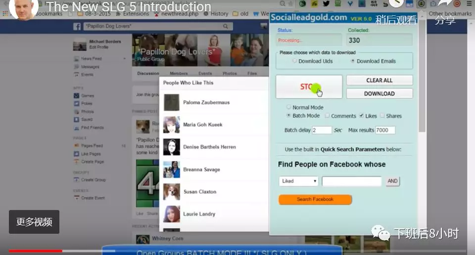Click the Batch delay input field

[322, 130]
